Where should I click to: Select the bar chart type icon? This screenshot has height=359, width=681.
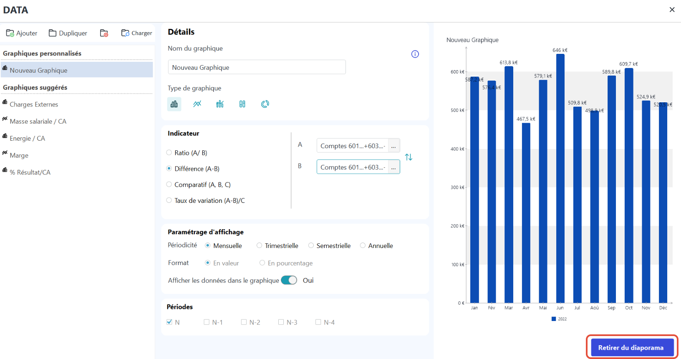tap(174, 104)
